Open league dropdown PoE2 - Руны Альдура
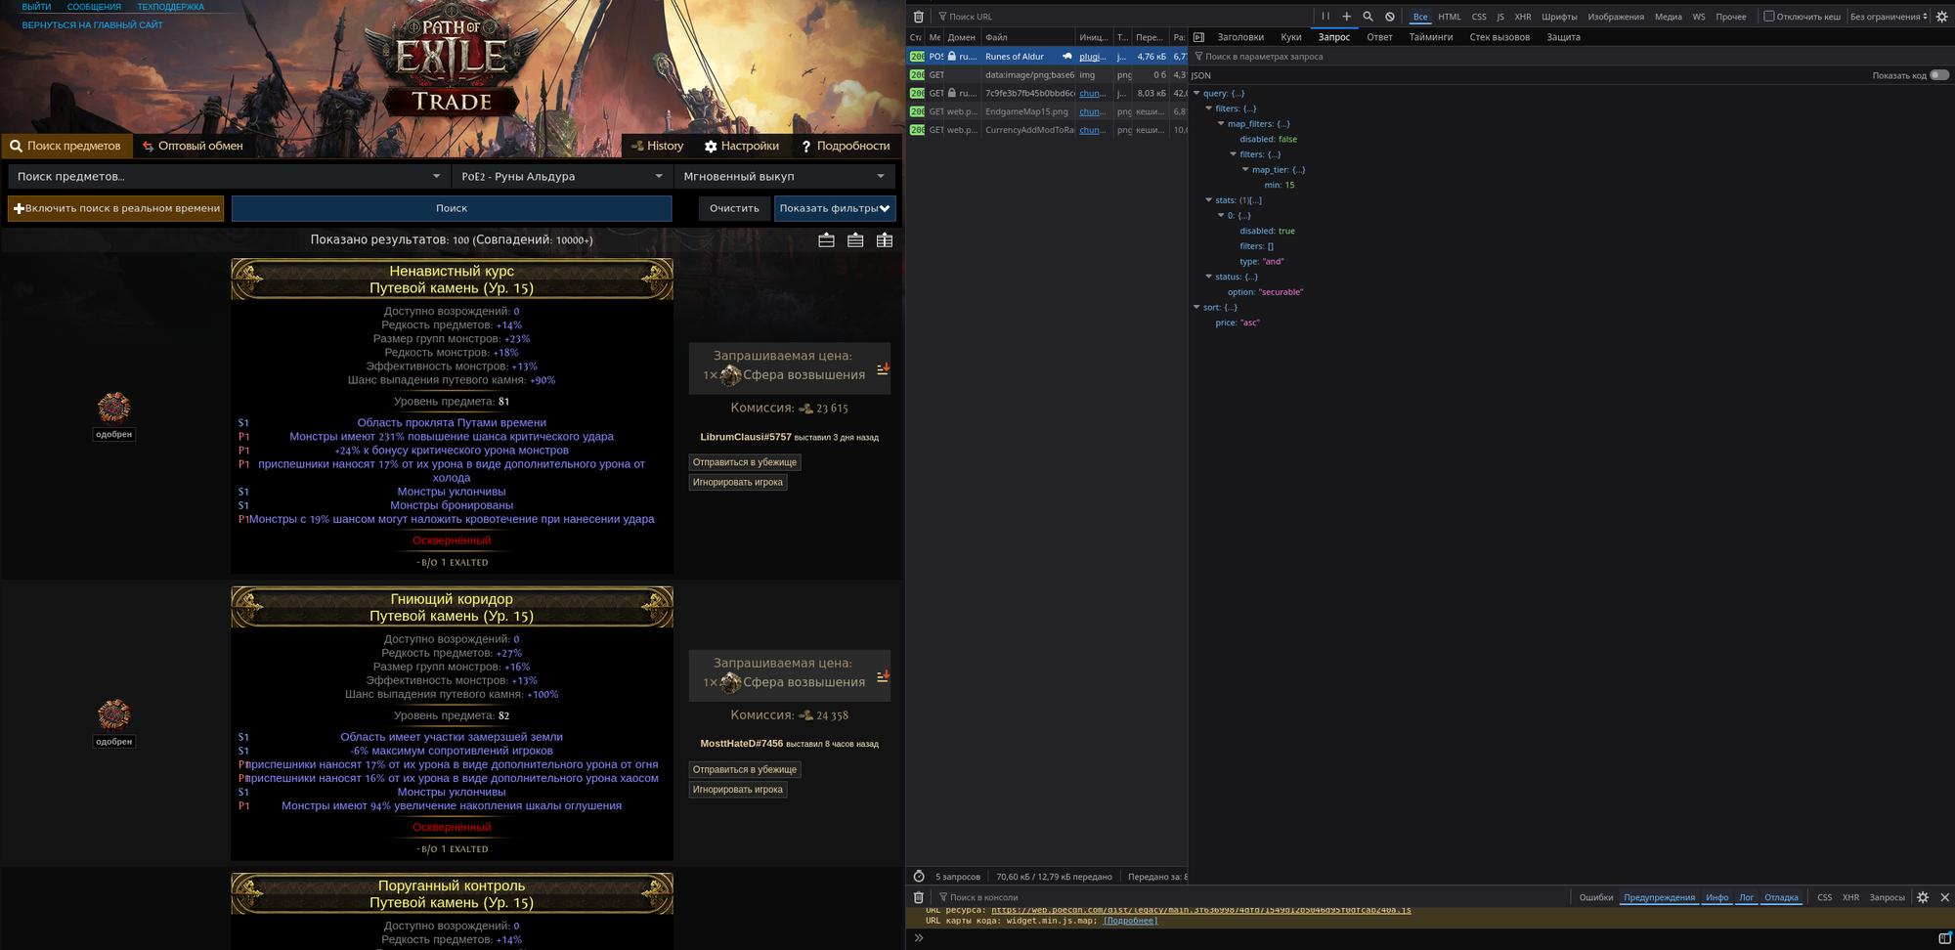The width and height of the screenshot is (1955, 950). tap(562, 177)
